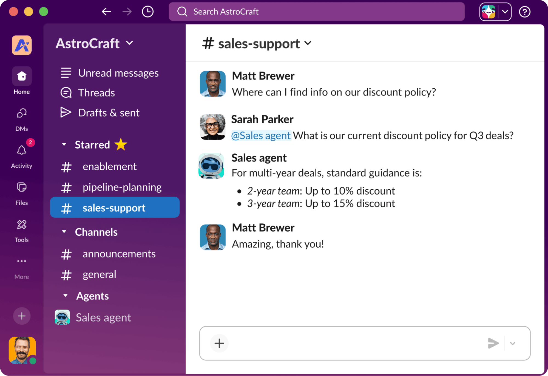548x376 pixels.
Task: Open help via the question mark icon
Action: click(x=524, y=12)
